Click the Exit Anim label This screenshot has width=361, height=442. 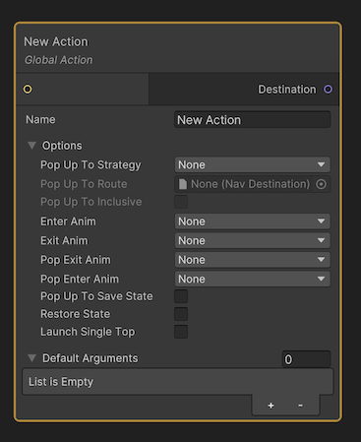(x=64, y=240)
